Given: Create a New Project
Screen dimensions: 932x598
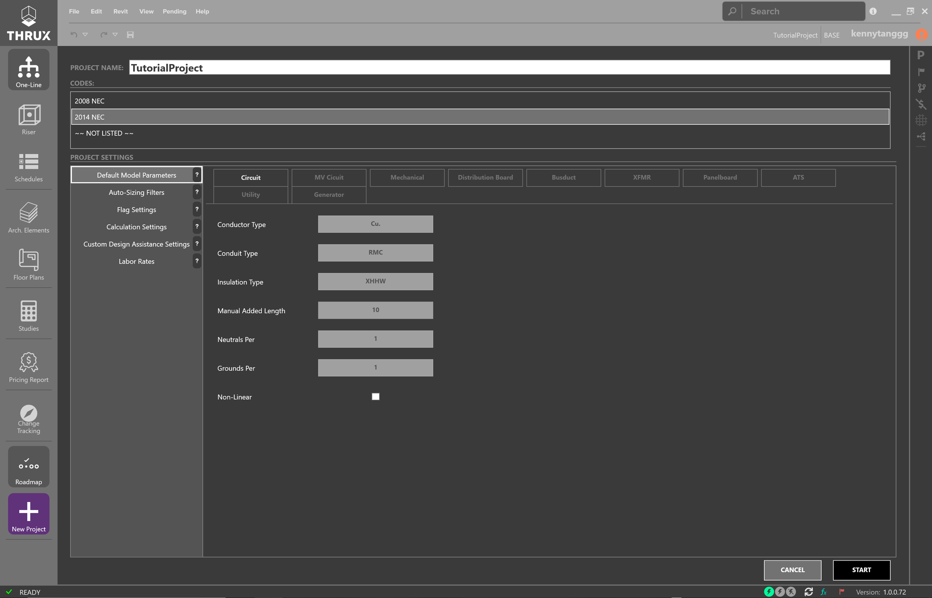Looking at the screenshot, I should tap(29, 514).
